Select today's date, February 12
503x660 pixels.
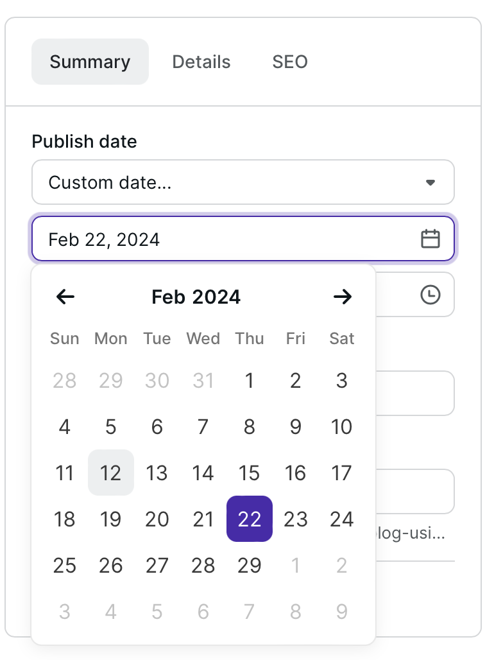click(x=110, y=473)
